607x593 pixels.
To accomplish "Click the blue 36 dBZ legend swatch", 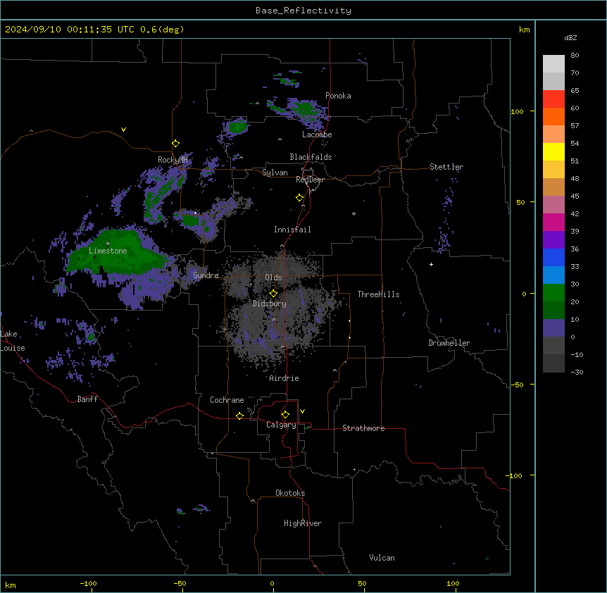I will click(x=553, y=257).
